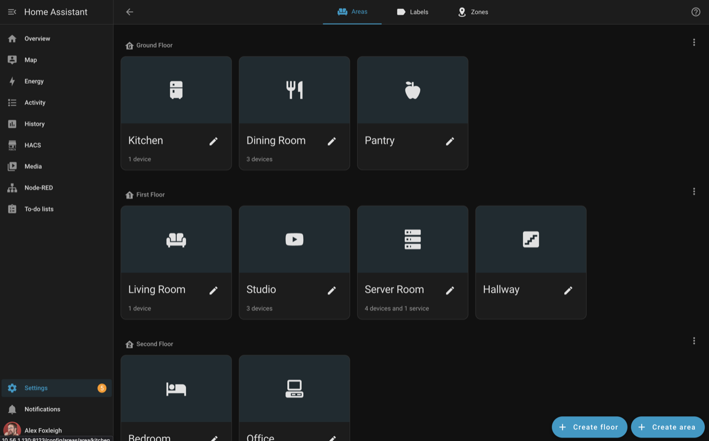Switch to the Zones tab
Screen dimensions: 709x441
[x=473, y=12]
